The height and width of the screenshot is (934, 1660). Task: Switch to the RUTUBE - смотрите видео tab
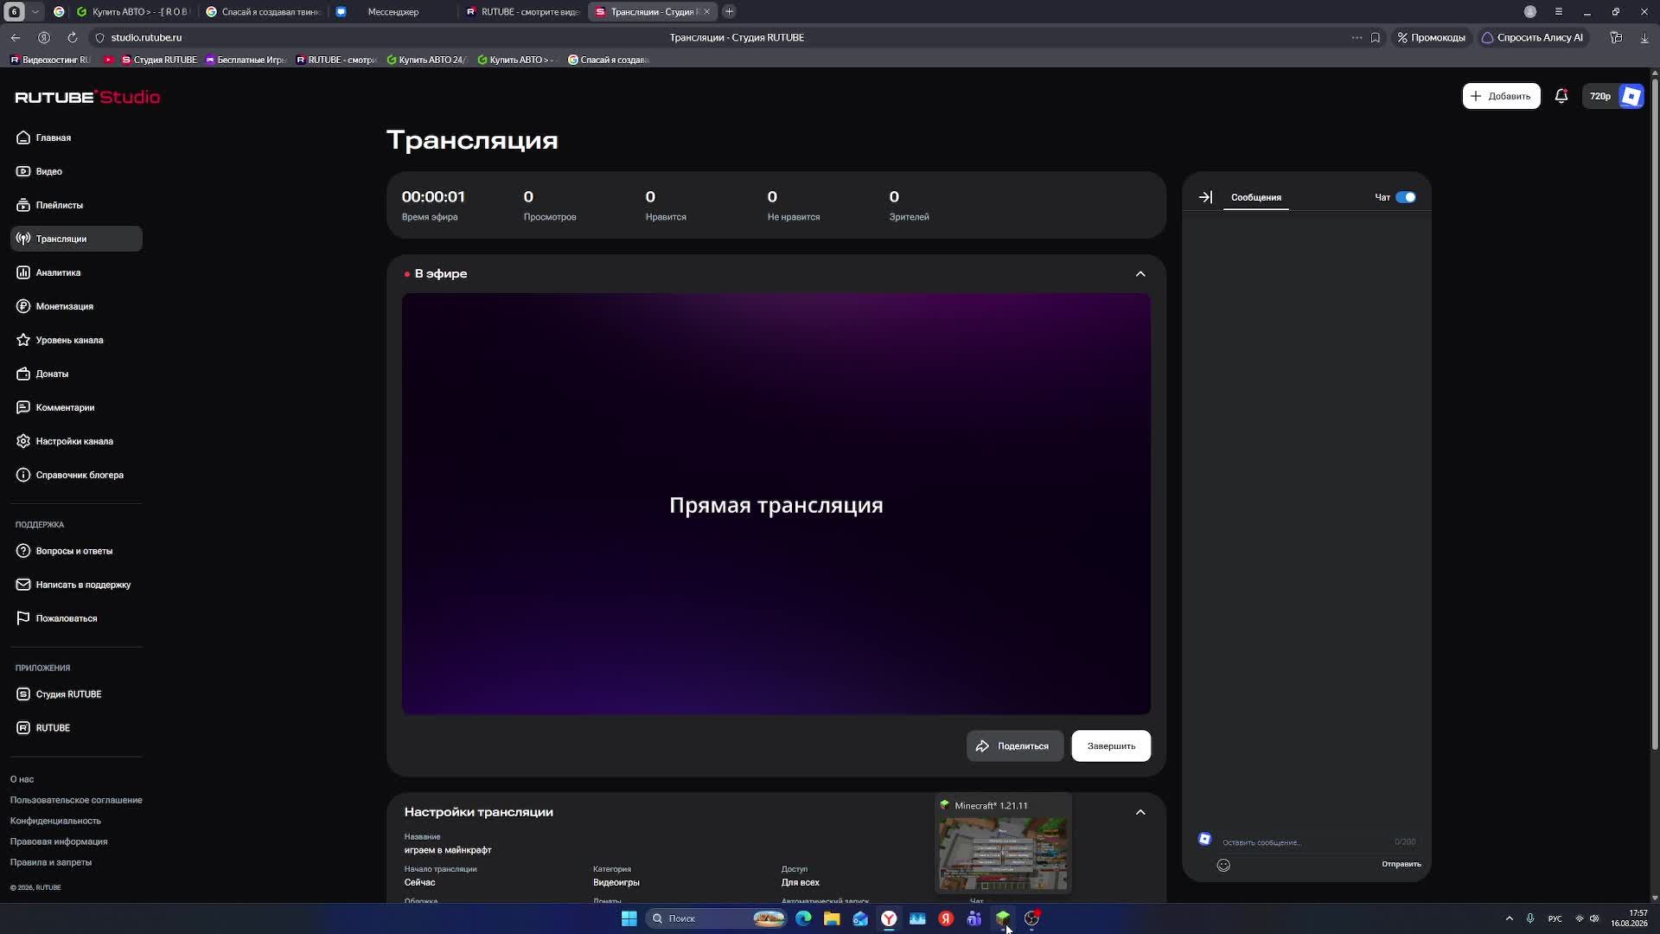(x=522, y=12)
